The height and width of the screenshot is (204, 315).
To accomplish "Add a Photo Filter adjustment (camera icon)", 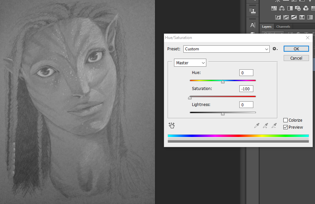I will 298,8.
